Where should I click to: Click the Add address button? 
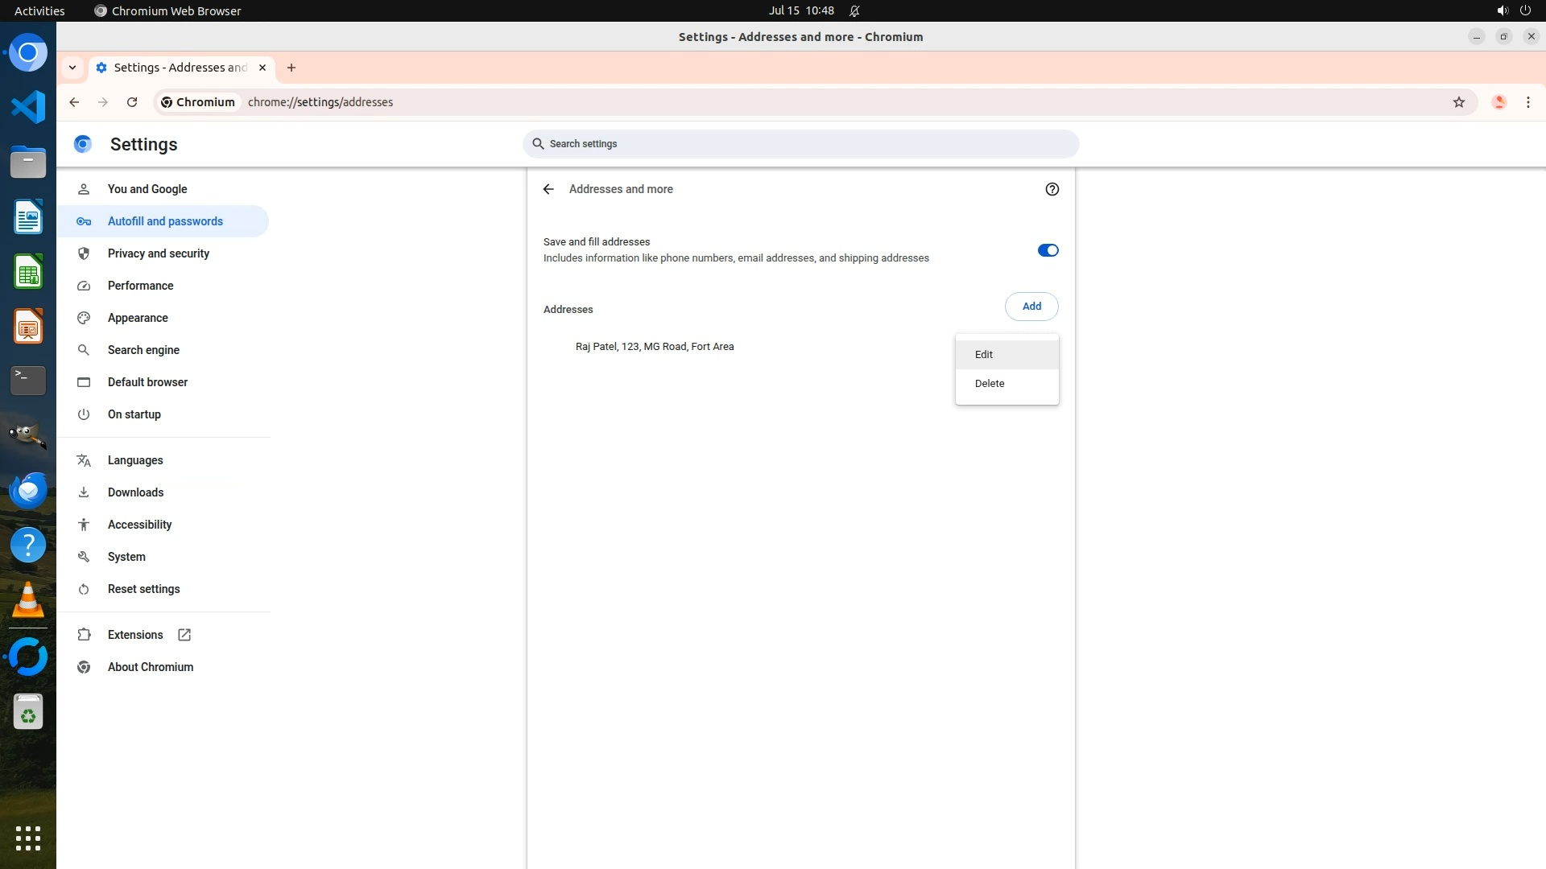[x=1031, y=307]
